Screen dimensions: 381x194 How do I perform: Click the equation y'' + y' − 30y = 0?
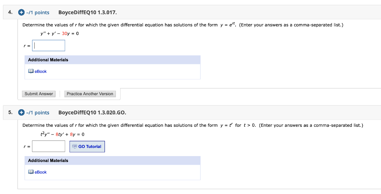click(60, 33)
